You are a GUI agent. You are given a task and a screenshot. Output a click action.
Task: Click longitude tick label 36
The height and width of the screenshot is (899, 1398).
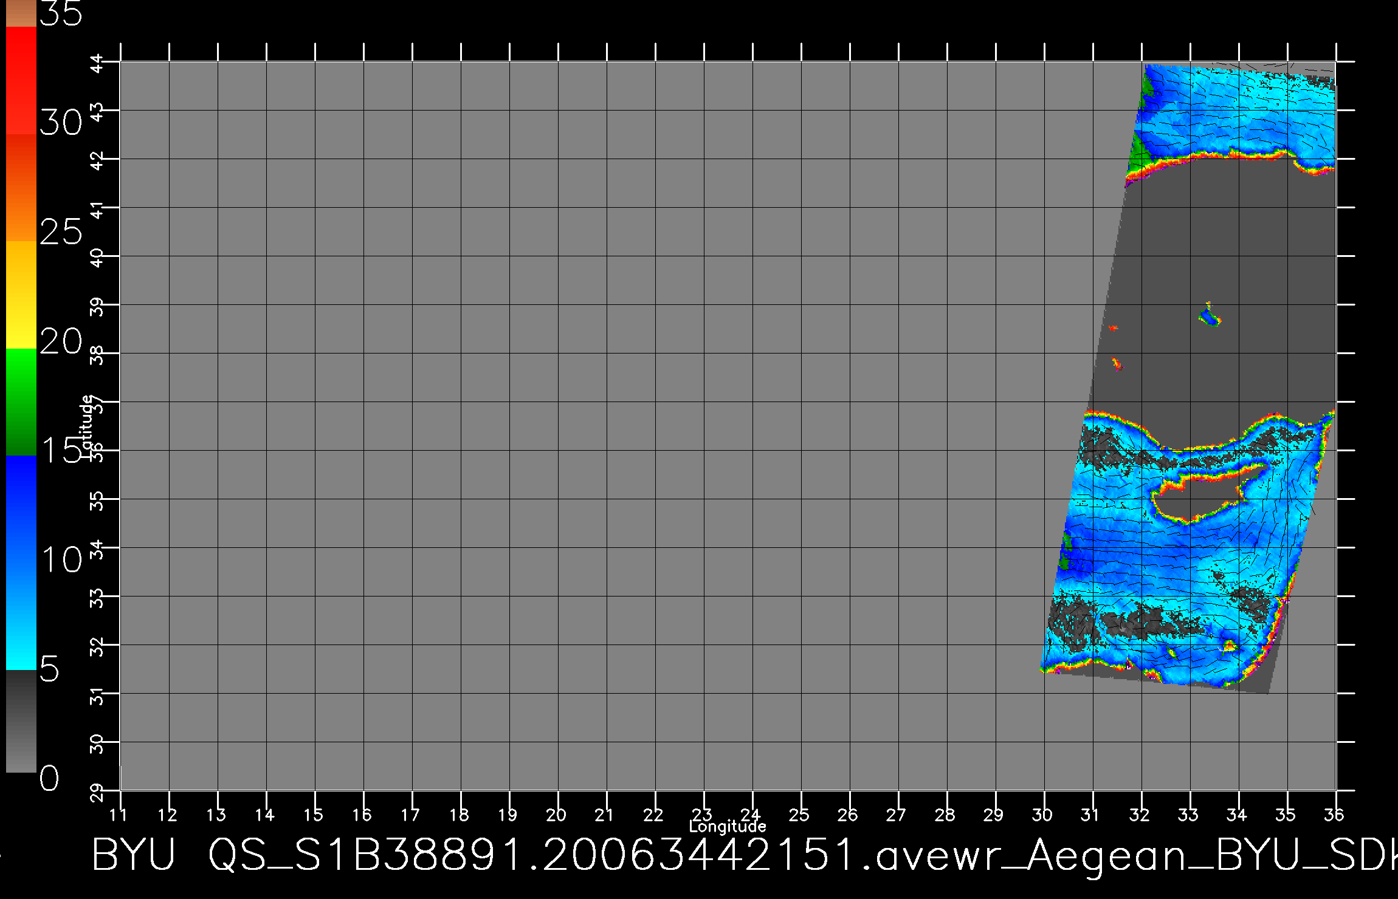1334,815
